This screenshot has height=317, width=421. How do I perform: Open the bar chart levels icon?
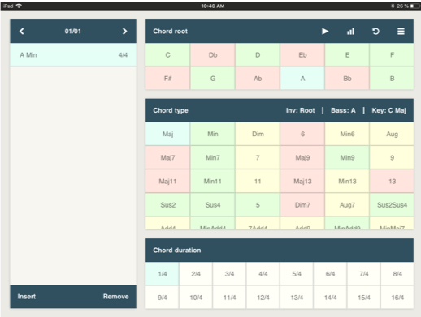(x=350, y=32)
